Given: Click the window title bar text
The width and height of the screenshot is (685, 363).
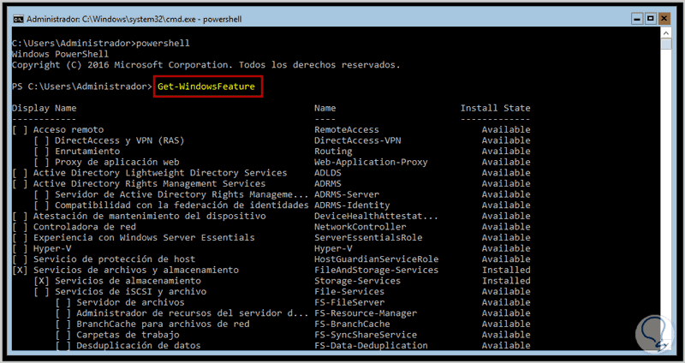Looking at the screenshot, I should click(x=138, y=16).
